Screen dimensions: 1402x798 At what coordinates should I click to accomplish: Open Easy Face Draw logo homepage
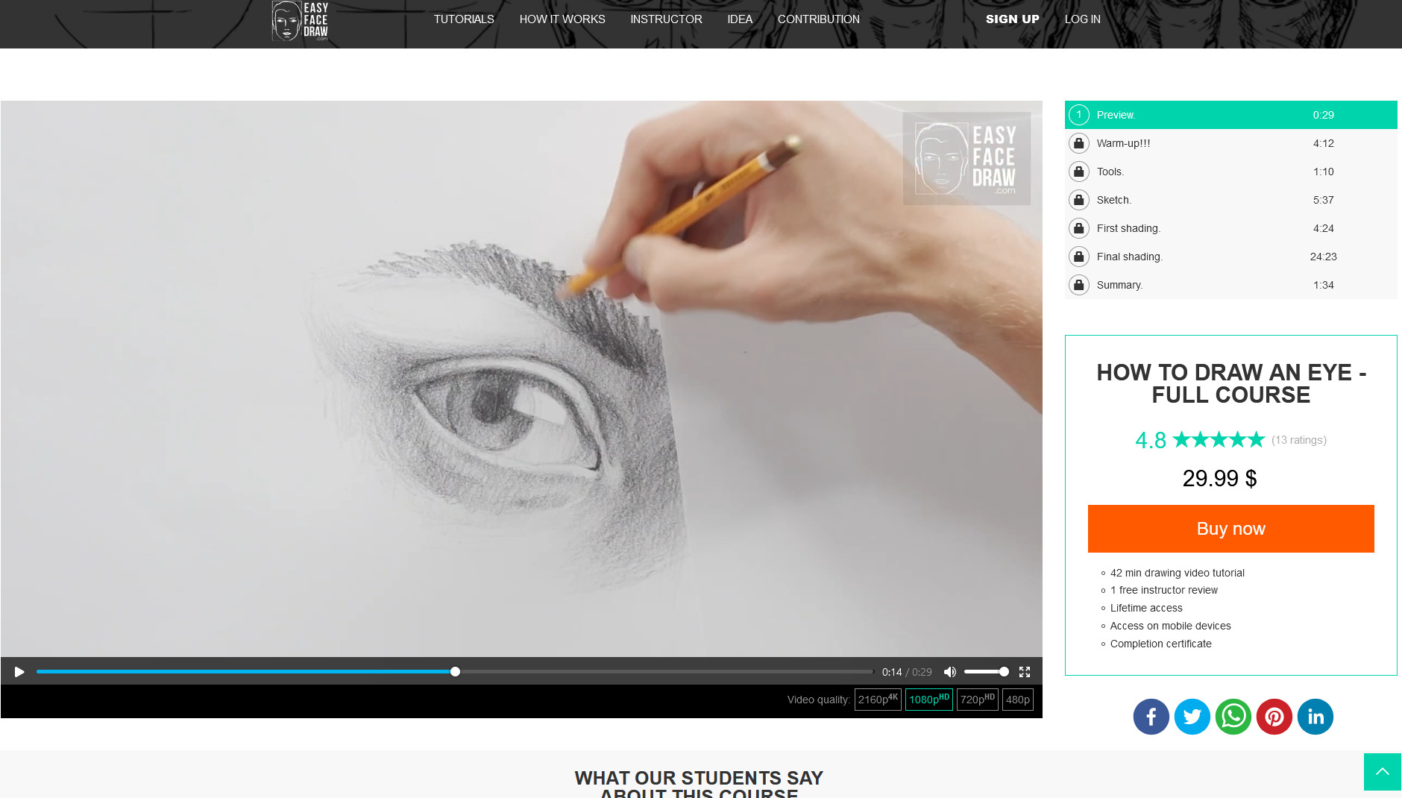[300, 20]
